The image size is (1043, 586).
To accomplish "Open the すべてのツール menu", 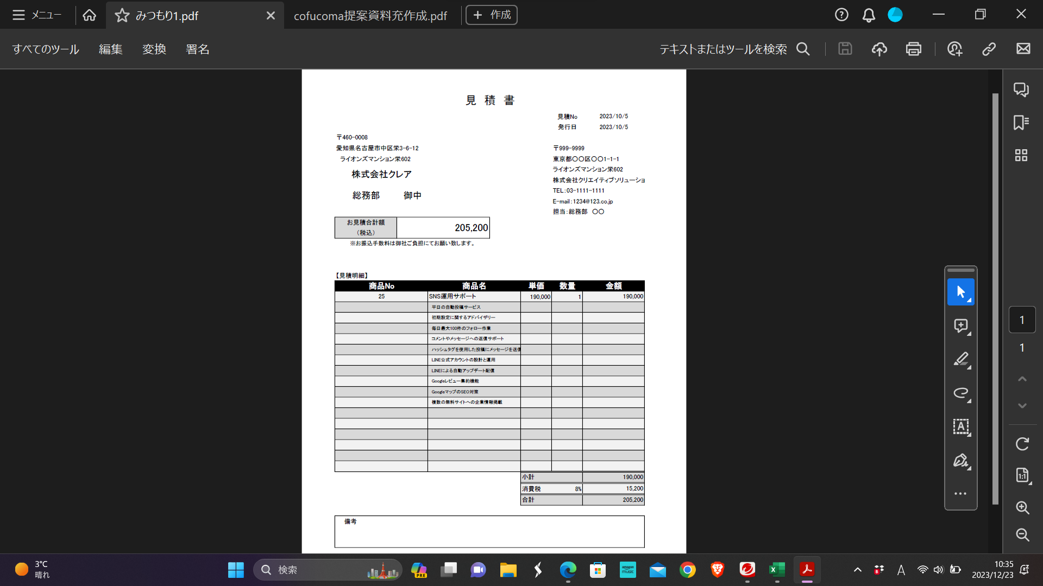I will (x=46, y=49).
